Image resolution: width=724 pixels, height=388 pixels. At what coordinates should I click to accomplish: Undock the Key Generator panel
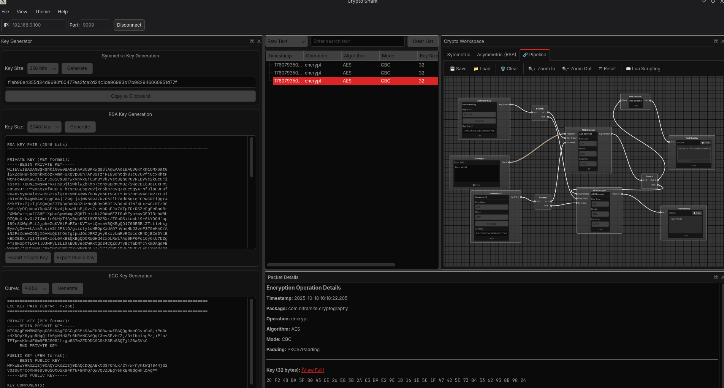pos(252,41)
